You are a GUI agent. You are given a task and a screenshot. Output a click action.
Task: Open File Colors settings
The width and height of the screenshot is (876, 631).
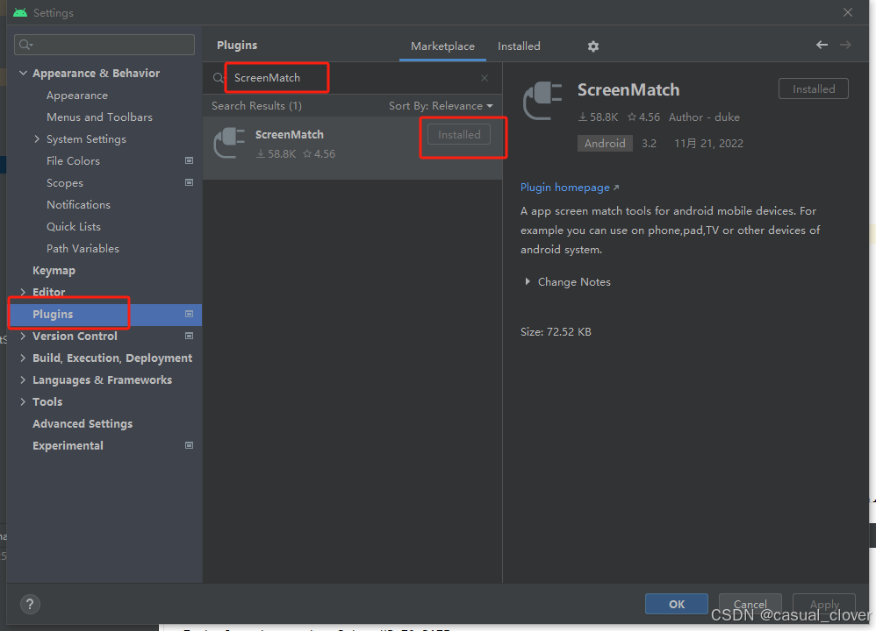pyautogui.click(x=73, y=160)
